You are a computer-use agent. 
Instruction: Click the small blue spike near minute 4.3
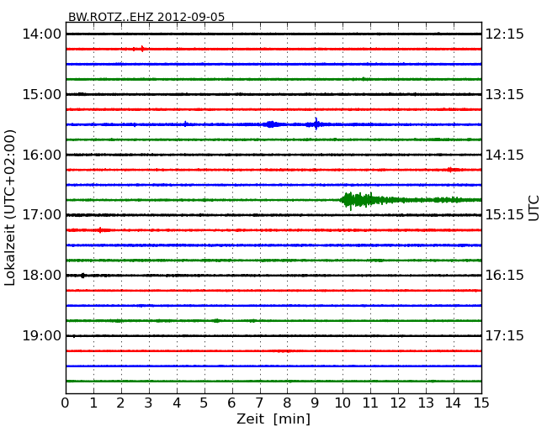pos(185,124)
